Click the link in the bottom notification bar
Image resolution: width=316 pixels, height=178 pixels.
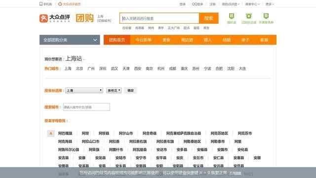click(x=235, y=173)
